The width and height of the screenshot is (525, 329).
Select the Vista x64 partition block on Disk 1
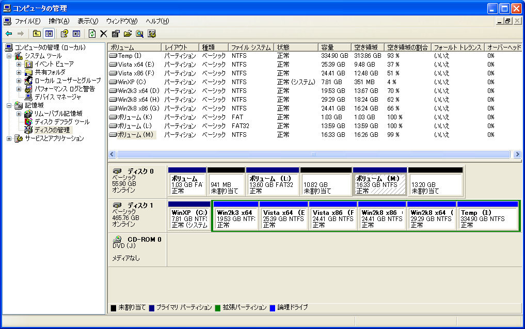click(x=283, y=216)
